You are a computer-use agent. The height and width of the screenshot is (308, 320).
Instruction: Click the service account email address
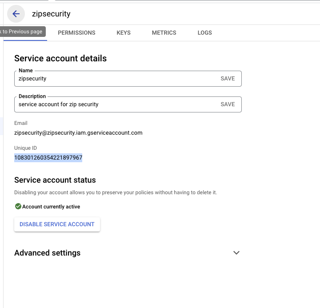[x=78, y=132]
